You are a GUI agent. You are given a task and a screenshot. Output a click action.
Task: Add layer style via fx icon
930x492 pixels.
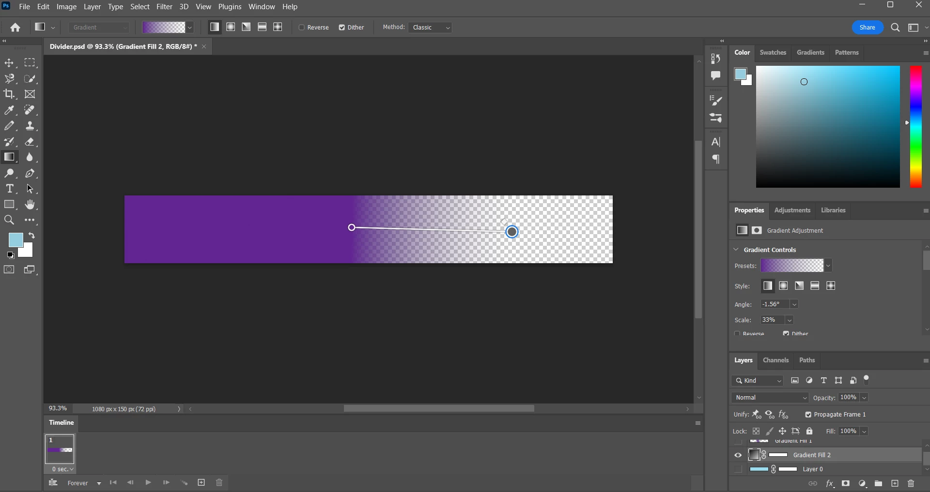click(830, 483)
